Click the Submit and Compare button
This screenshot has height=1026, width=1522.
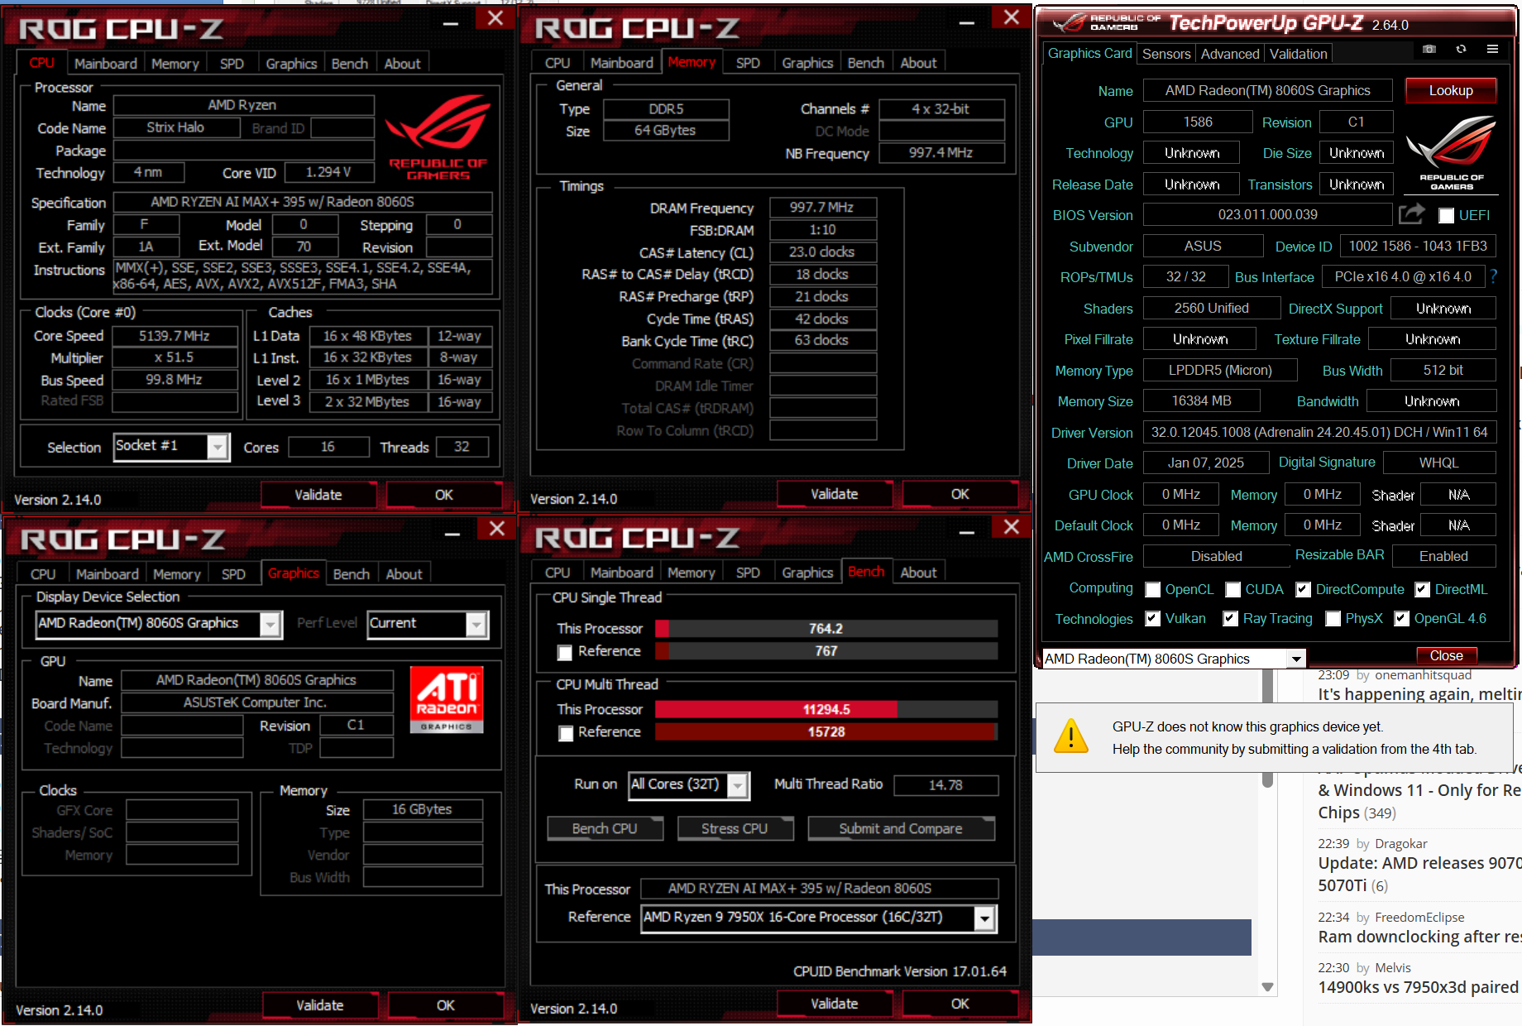pos(901,829)
